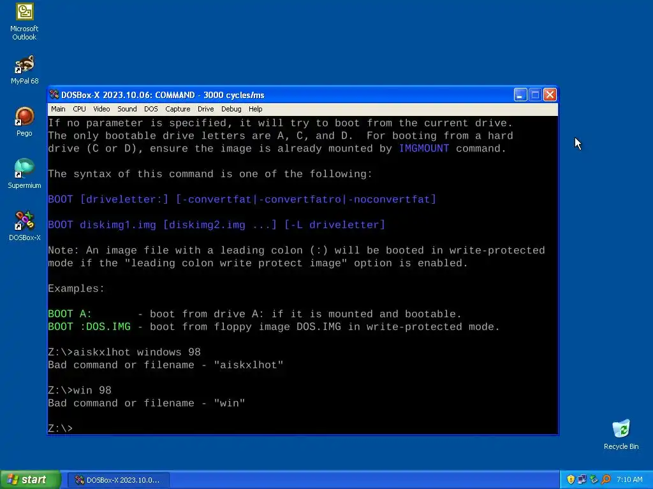The height and width of the screenshot is (489, 653).
Task: Select the Recycle Bin icon
Action: [x=621, y=434]
